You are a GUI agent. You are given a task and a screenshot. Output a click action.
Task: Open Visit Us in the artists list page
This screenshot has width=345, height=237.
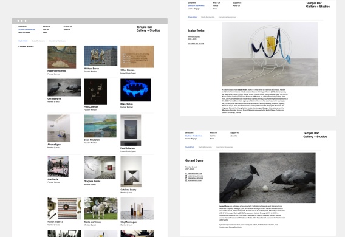point(46,30)
